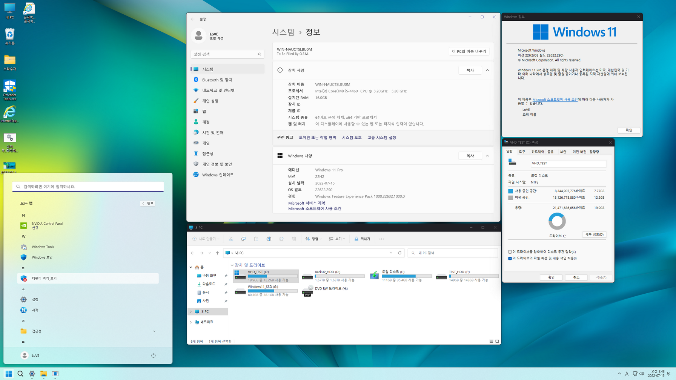Open the 휴지통 recycle bin desktop icon
Screen dimensions: 676x380
click(10, 37)
